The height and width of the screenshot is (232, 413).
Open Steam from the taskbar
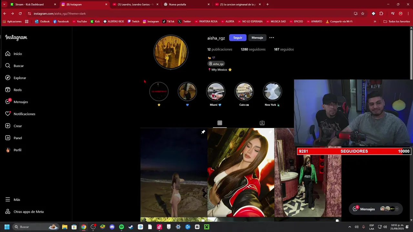131,227
